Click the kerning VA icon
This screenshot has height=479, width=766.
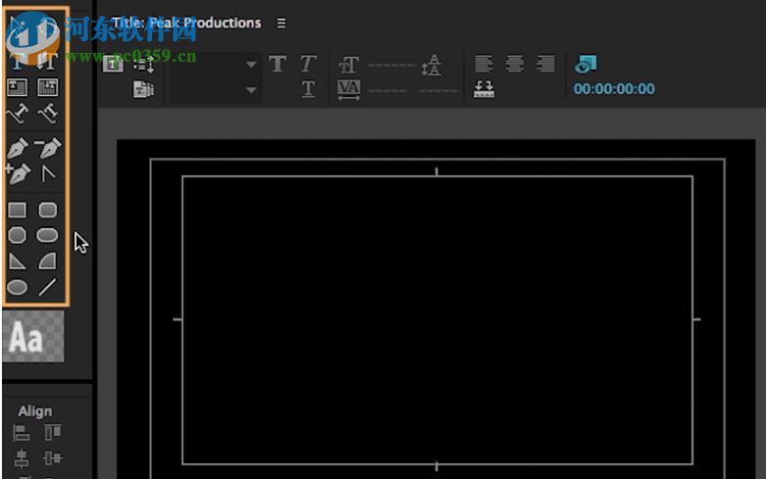pyautogui.click(x=349, y=90)
